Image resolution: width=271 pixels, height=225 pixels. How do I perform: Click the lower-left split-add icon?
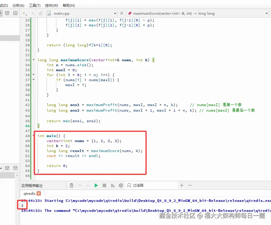tap(7, 168)
